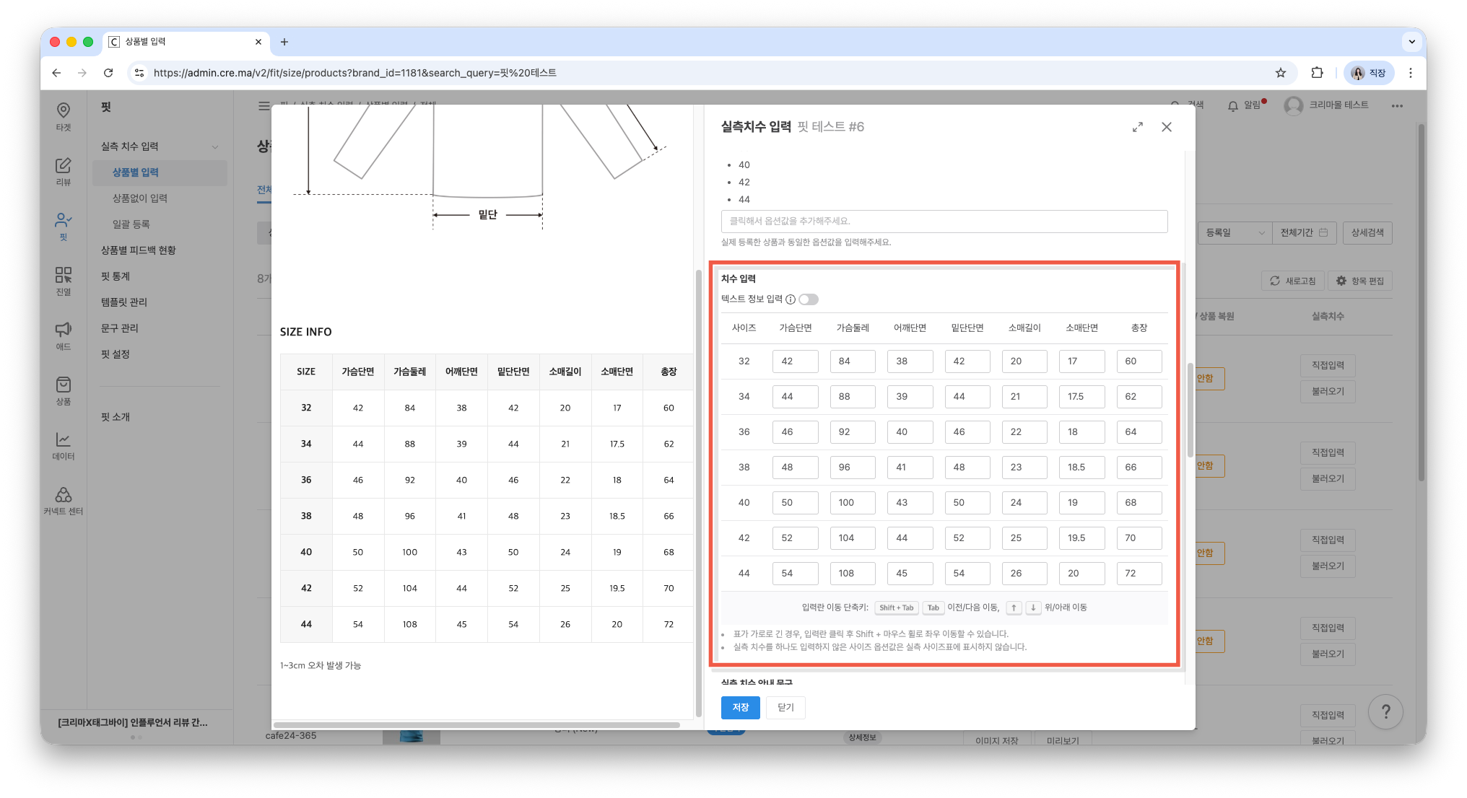
Task: Click the 알림 bell notification icon
Action: click(1233, 106)
